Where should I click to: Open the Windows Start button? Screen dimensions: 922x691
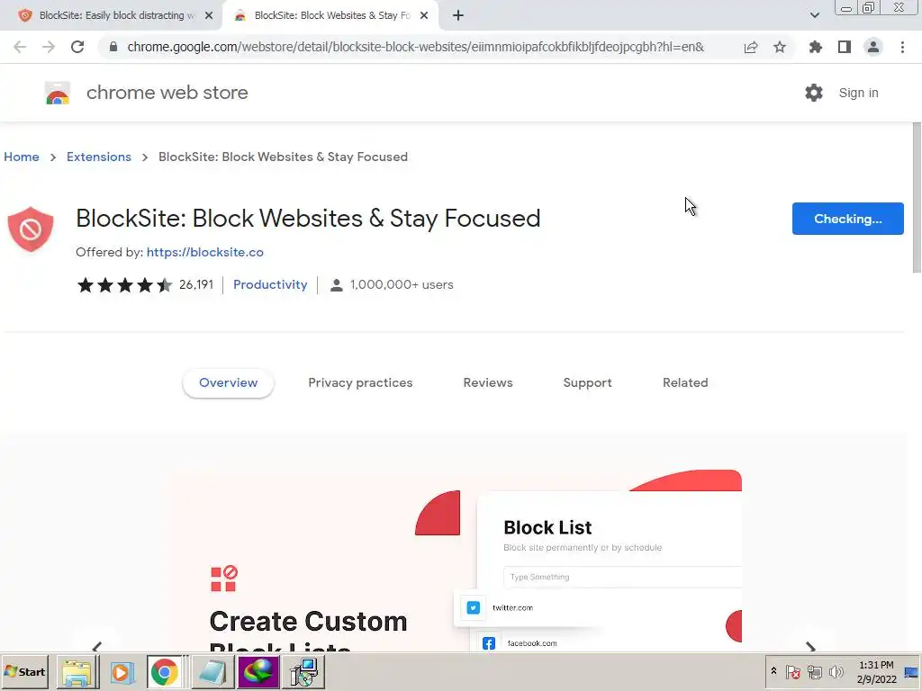(x=24, y=672)
